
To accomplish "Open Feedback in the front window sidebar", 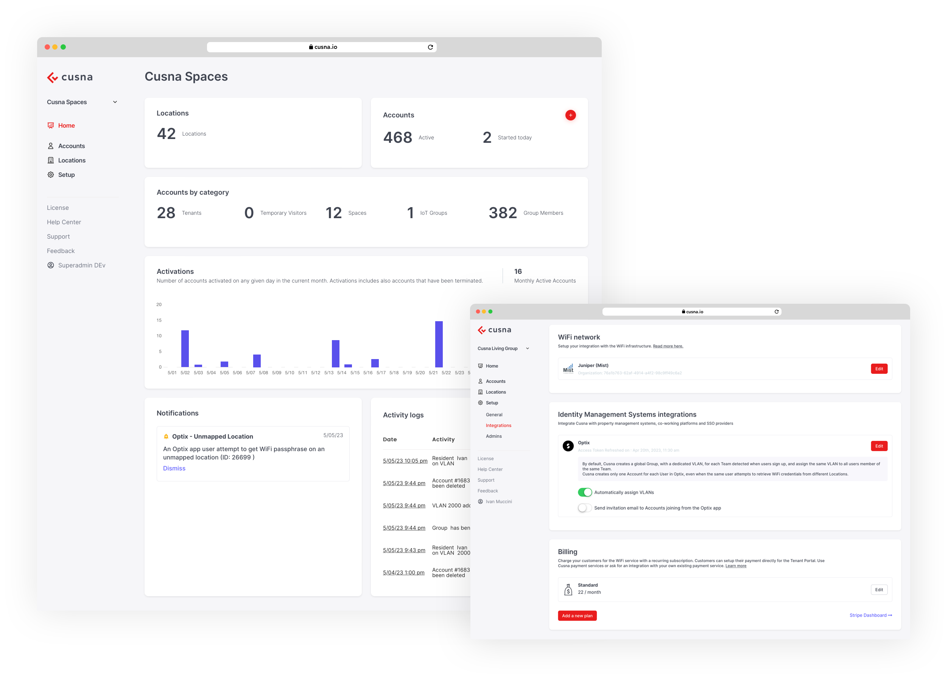I will pyautogui.click(x=487, y=491).
